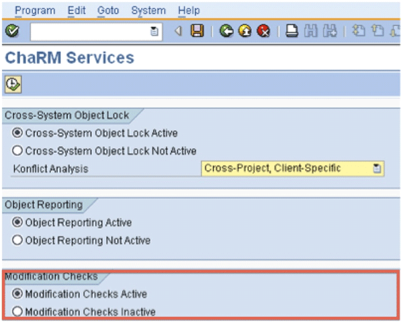Click the Save diskette icon
This screenshot has width=403, height=323.
pos(197,31)
